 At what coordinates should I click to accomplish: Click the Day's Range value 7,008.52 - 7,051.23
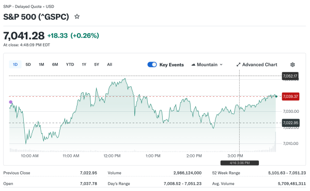tap(182, 184)
